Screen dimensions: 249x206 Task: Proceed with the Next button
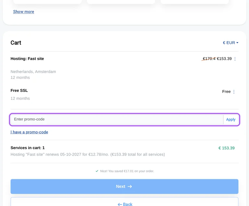(x=124, y=187)
